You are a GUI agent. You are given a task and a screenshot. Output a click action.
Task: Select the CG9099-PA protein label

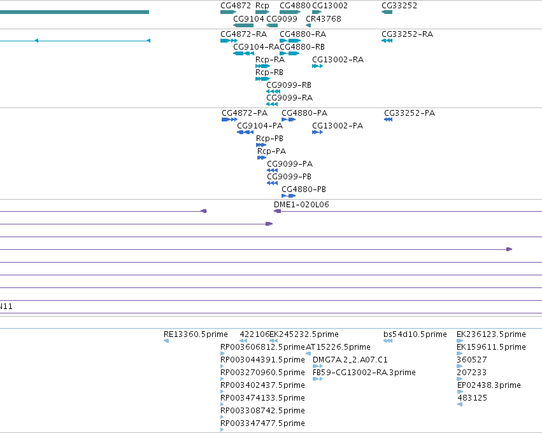(x=290, y=164)
